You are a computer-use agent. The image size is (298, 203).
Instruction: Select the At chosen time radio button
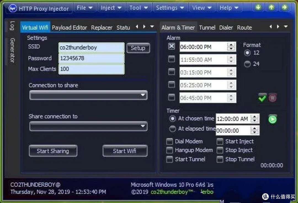172,119
